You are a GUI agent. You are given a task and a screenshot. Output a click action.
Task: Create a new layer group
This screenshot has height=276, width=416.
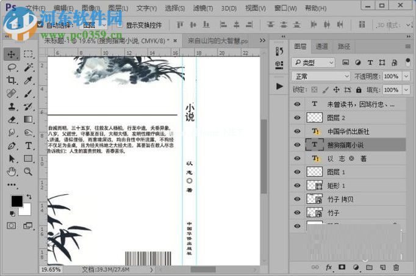tap(369, 267)
